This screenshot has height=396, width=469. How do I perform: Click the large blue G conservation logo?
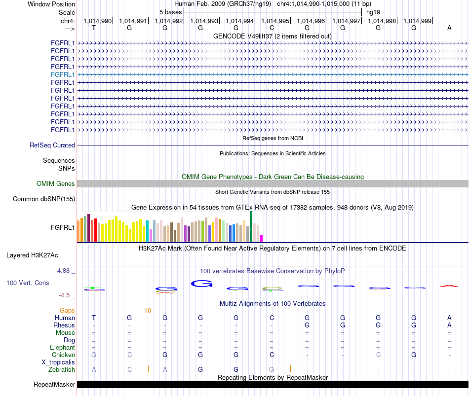click(x=201, y=284)
